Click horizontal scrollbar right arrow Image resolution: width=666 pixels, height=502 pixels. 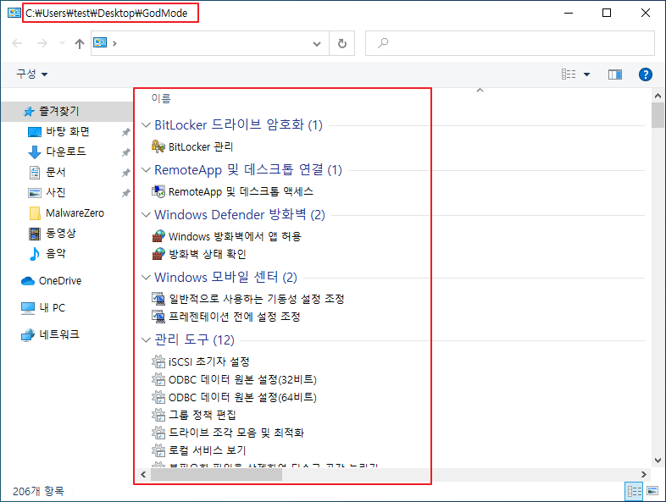tap(644, 474)
